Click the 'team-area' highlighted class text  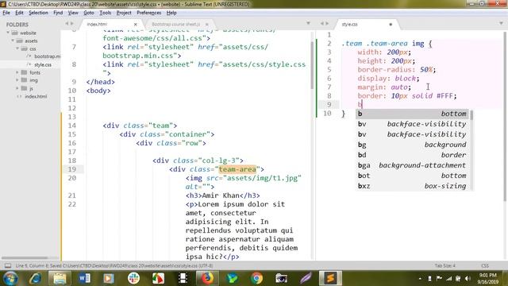[237, 169]
